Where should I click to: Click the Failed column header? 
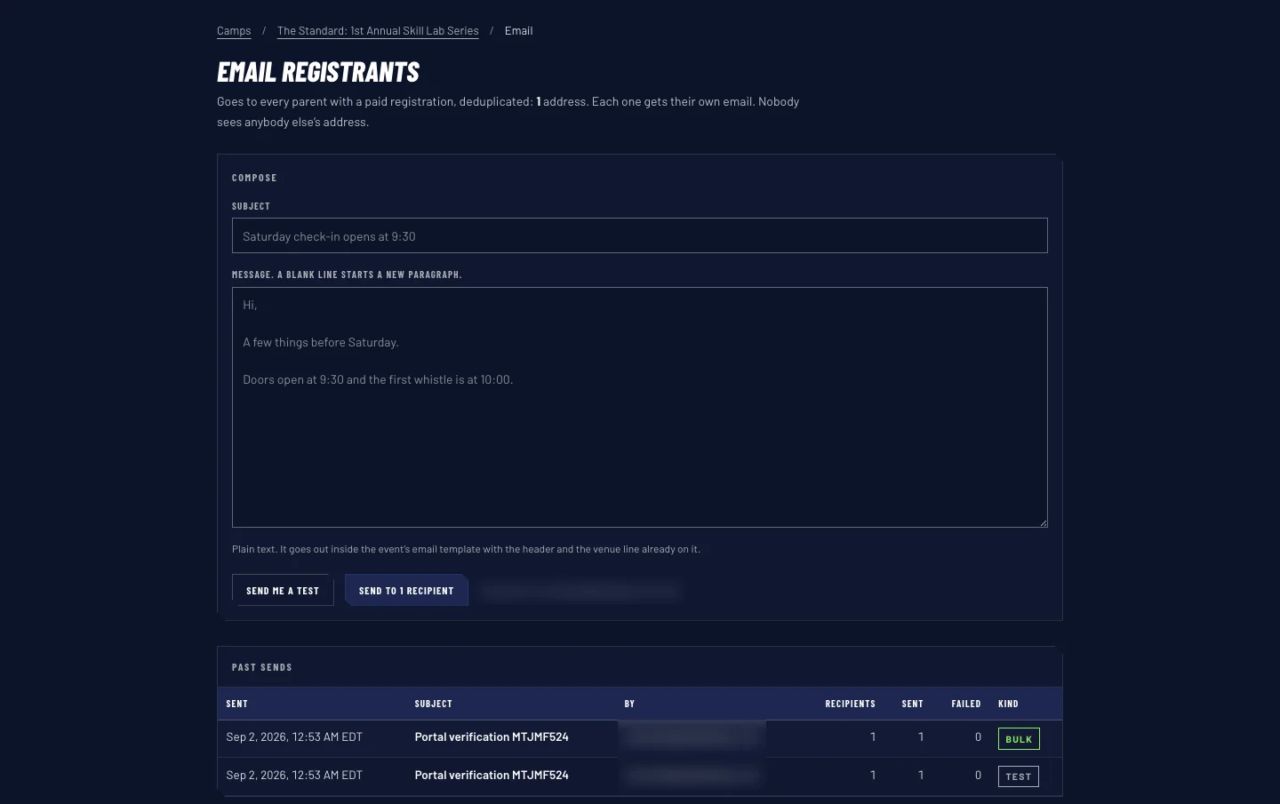[966, 704]
